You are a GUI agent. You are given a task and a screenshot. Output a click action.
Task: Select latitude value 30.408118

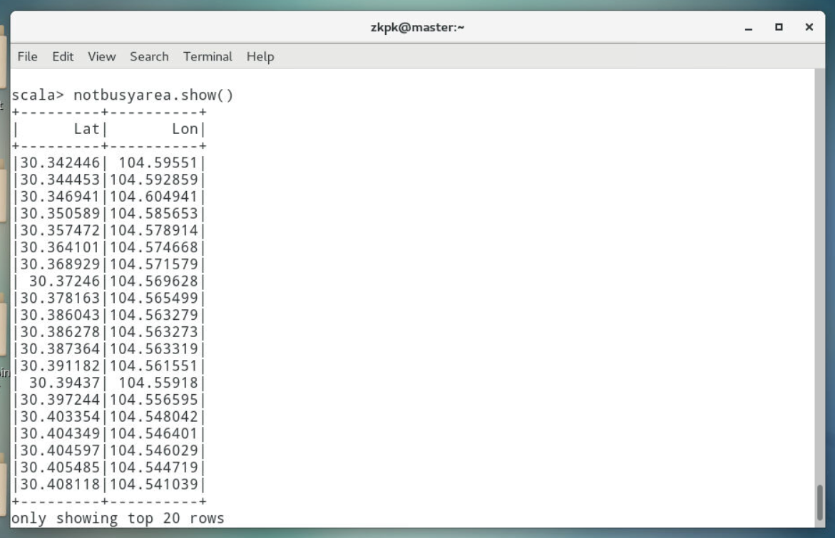click(x=60, y=485)
